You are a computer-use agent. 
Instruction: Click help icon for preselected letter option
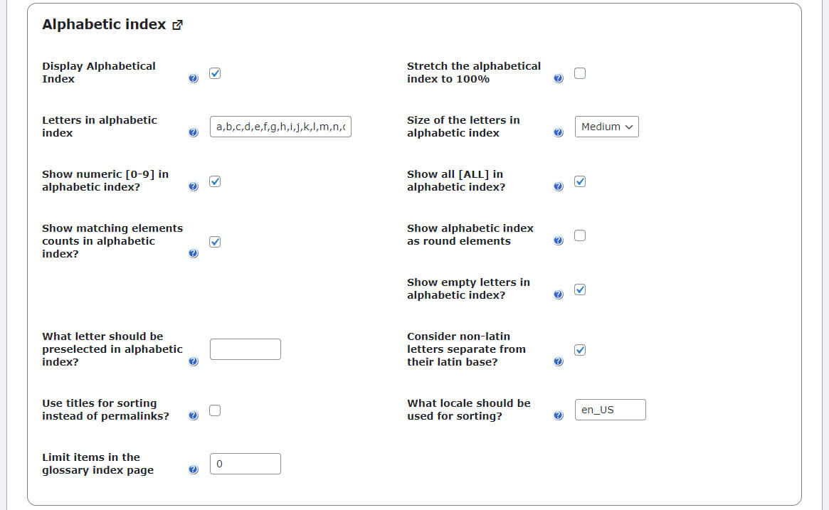(194, 361)
